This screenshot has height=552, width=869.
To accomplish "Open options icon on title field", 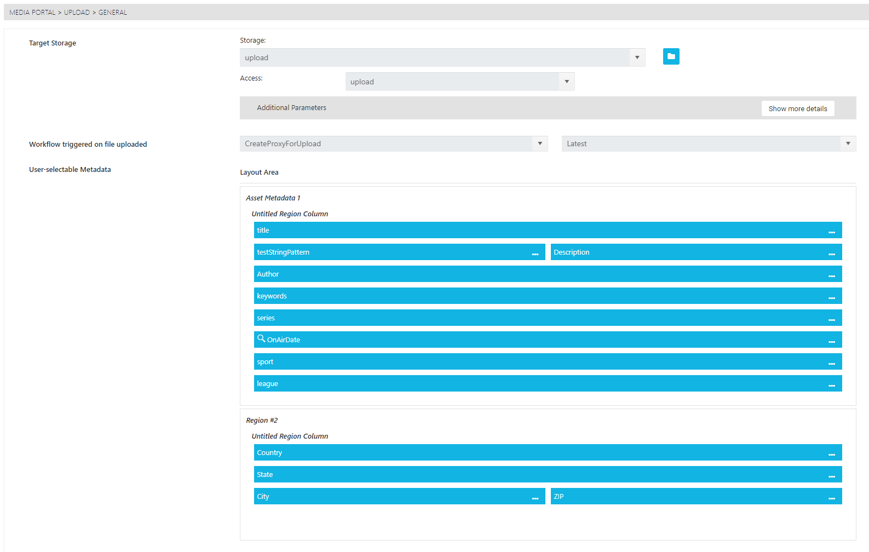I will click(x=831, y=231).
